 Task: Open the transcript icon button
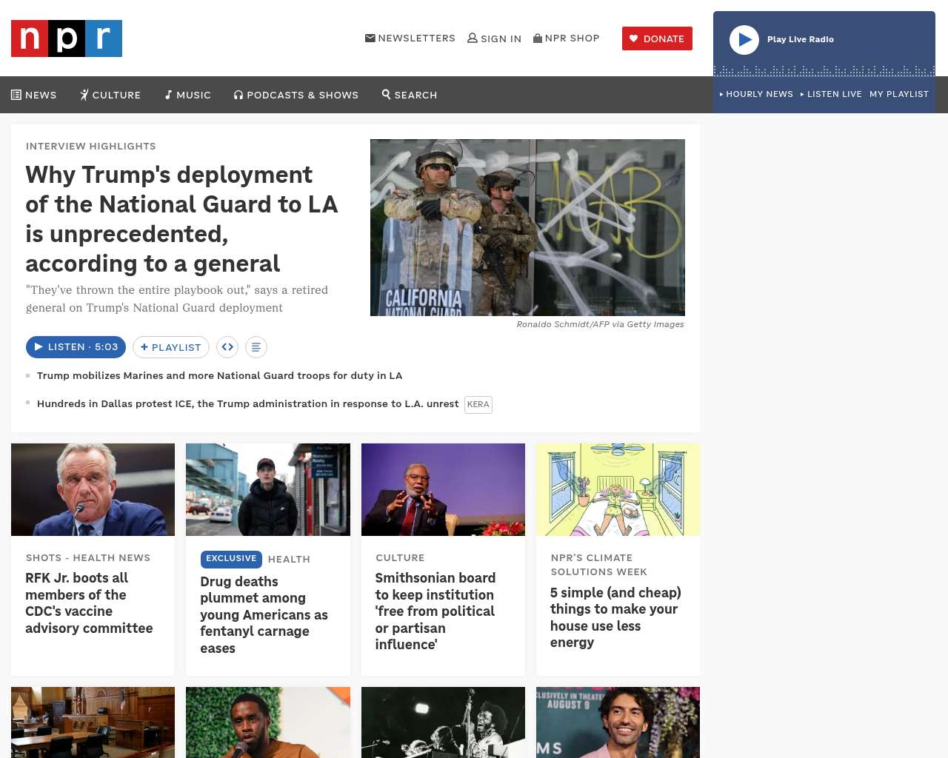click(x=256, y=347)
